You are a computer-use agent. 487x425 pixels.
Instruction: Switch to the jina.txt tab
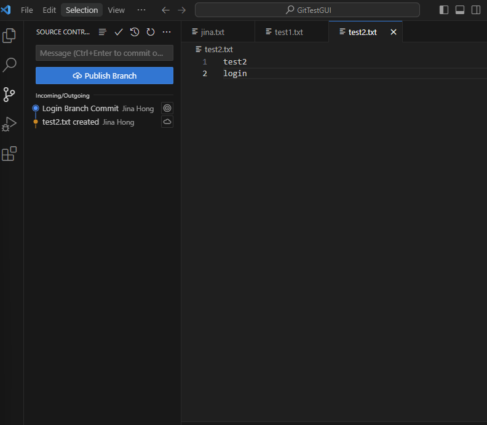click(218, 32)
